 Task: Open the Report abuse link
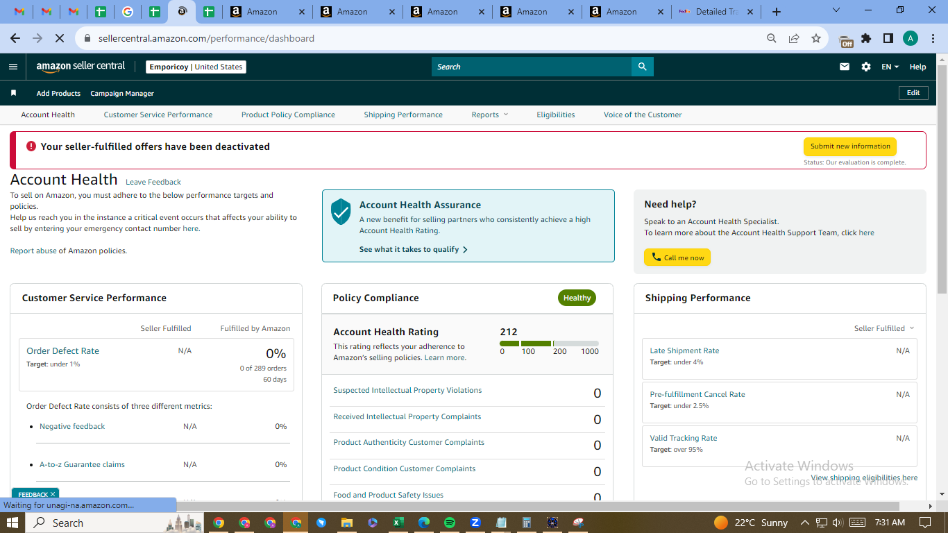tap(33, 251)
